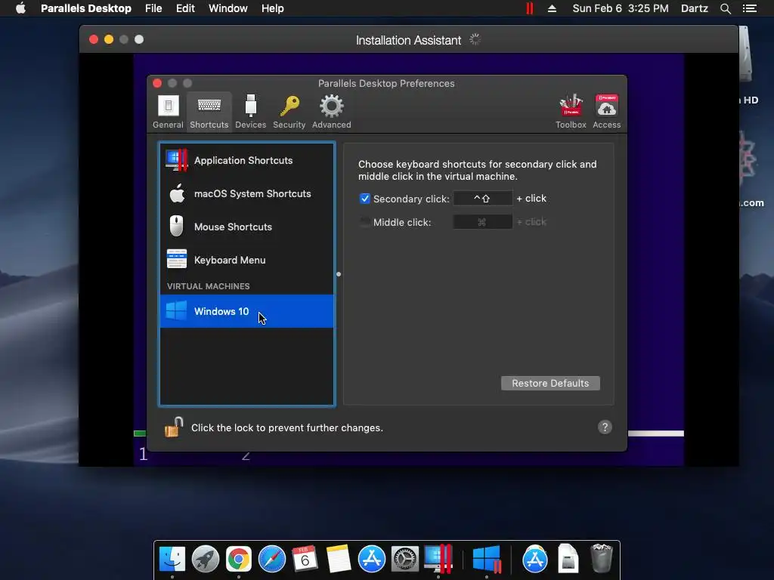
Task: Open the Apple menu
Action: (20, 8)
